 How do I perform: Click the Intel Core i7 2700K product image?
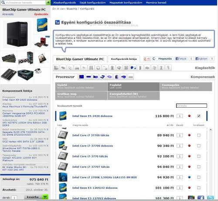pos(63,177)
